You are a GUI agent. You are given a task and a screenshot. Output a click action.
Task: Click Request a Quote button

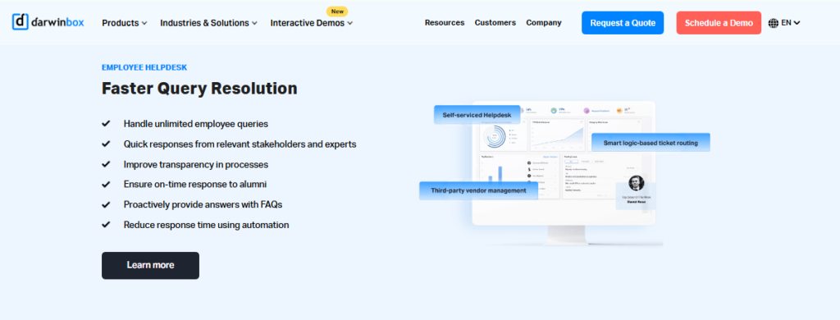point(623,23)
